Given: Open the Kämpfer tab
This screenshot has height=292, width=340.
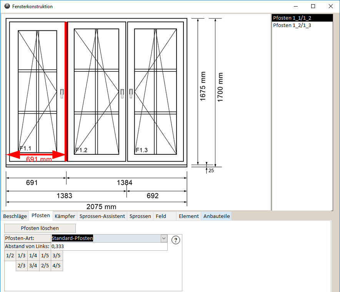Looking at the screenshot, I should tap(65, 216).
